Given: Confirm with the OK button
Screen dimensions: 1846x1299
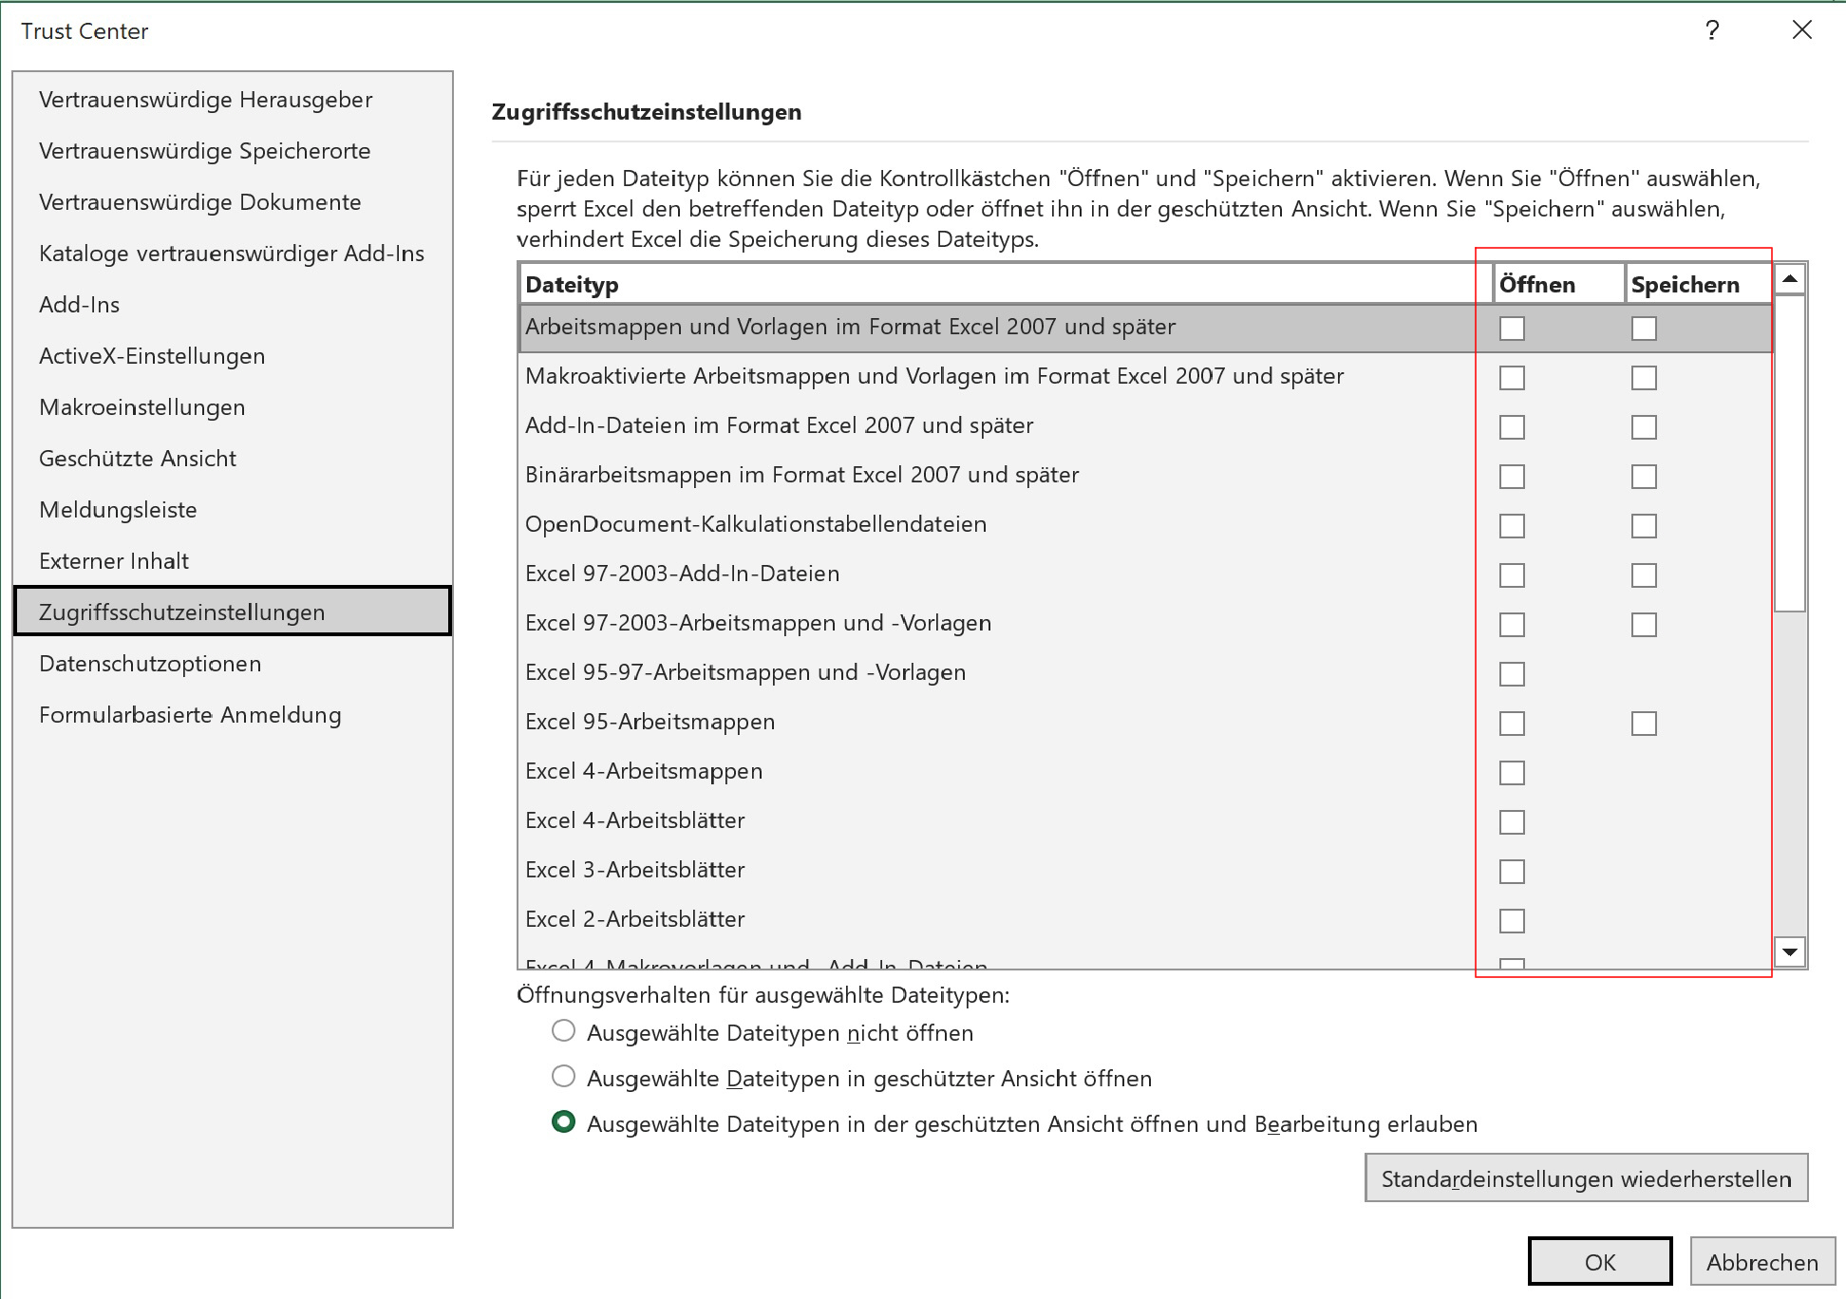Looking at the screenshot, I should coord(1600,1262).
